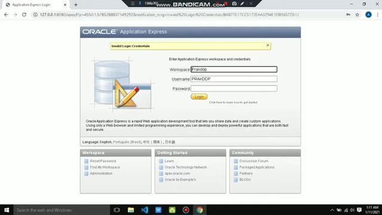Click the icon beside apex.oracle.com

(x=161, y=174)
